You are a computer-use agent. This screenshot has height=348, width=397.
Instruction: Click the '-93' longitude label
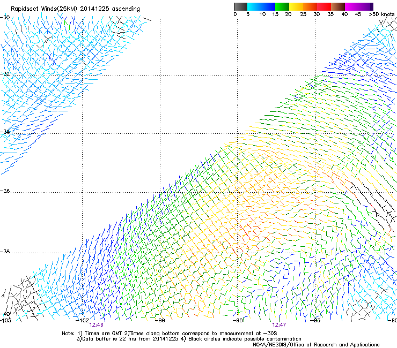(x=315, y=321)
